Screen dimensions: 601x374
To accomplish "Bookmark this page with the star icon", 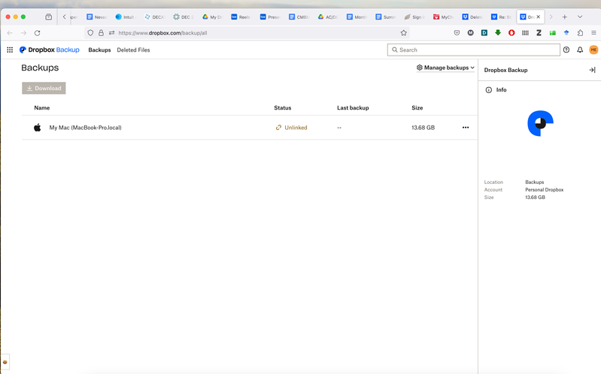I will click(404, 33).
